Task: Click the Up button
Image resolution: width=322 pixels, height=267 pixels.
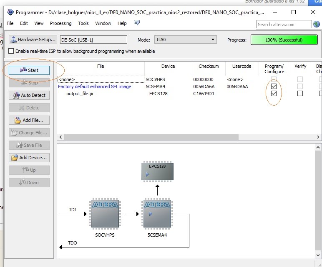Action: pyautogui.click(x=29, y=170)
